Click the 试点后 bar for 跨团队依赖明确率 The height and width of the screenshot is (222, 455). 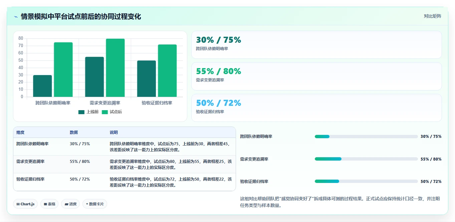pos(63,70)
